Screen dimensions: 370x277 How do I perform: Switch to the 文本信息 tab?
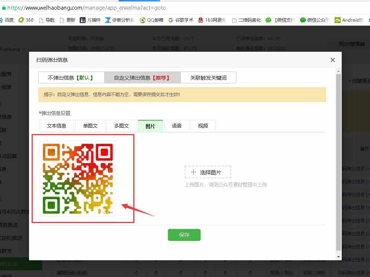pyautogui.click(x=57, y=126)
